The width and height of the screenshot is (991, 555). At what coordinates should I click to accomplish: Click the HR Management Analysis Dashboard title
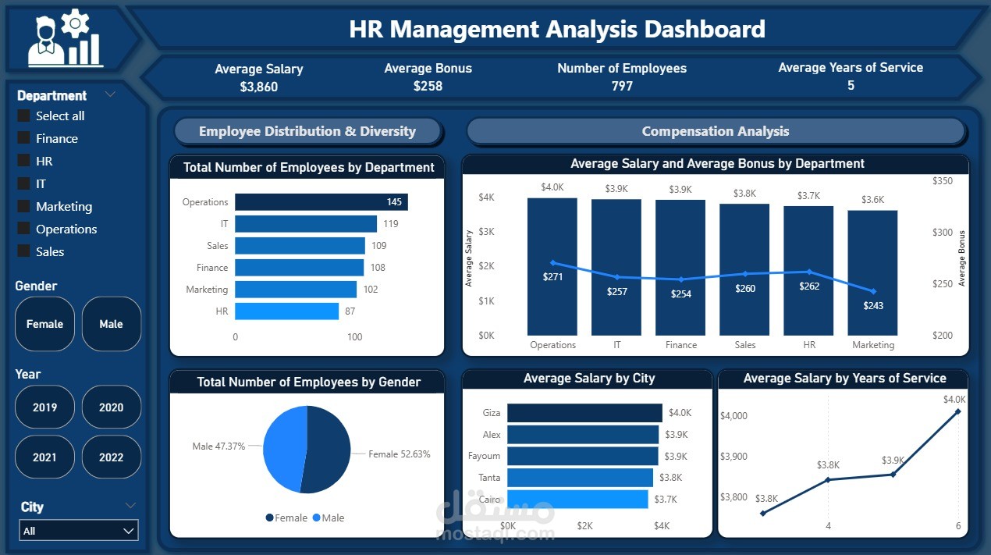[557, 29]
